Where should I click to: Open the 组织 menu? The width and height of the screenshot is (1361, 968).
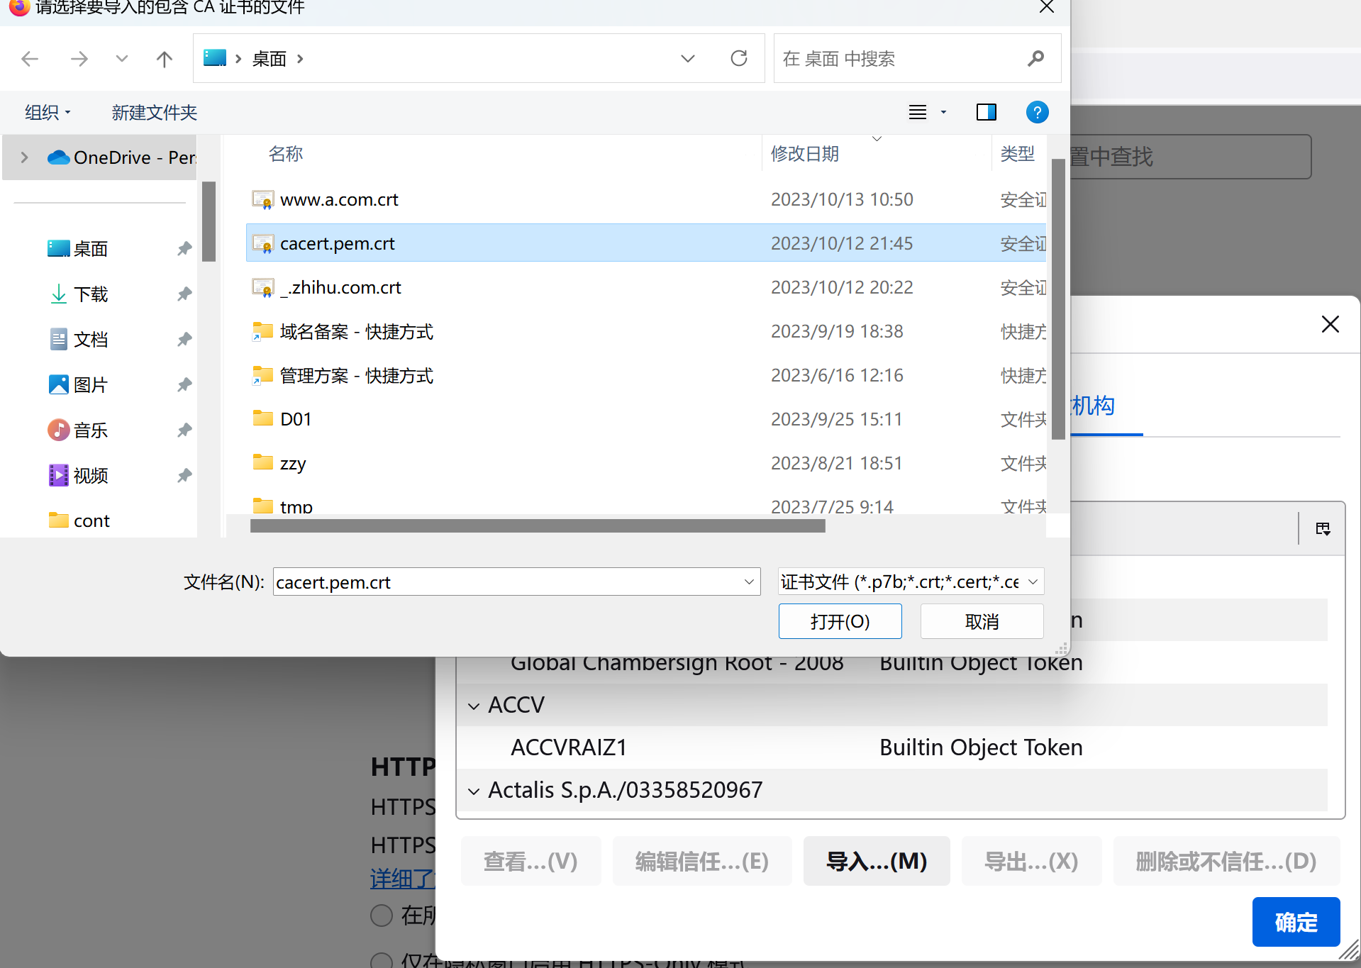[x=48, y=112]
